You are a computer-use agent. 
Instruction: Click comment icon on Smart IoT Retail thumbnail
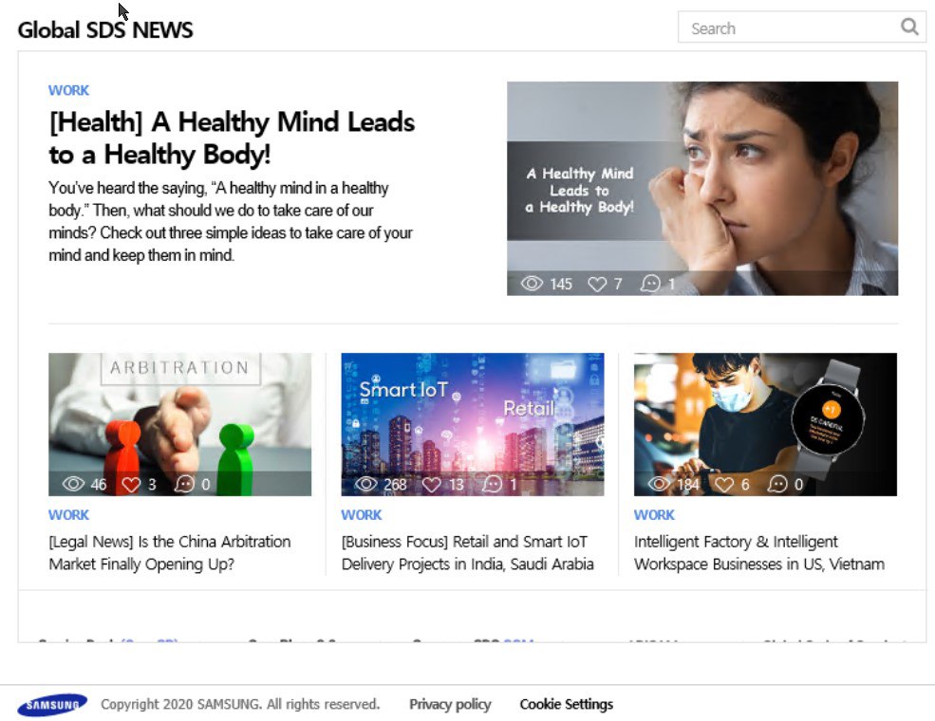[492, 484]
